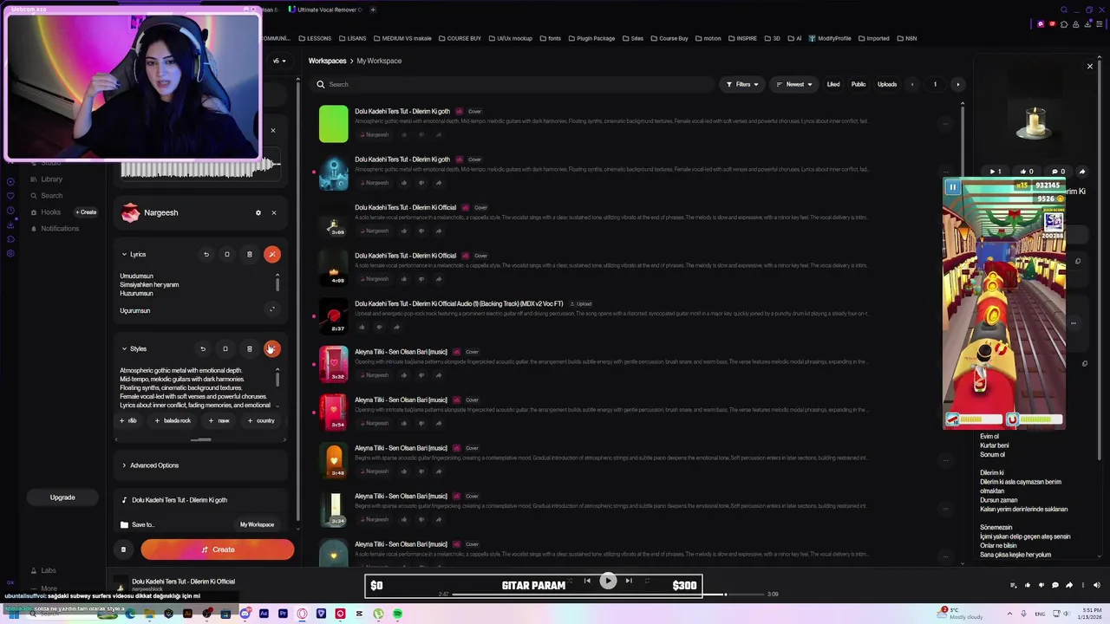Close the right song details panel
This screenshot has height=624, width=1110.
[1090, 67]
